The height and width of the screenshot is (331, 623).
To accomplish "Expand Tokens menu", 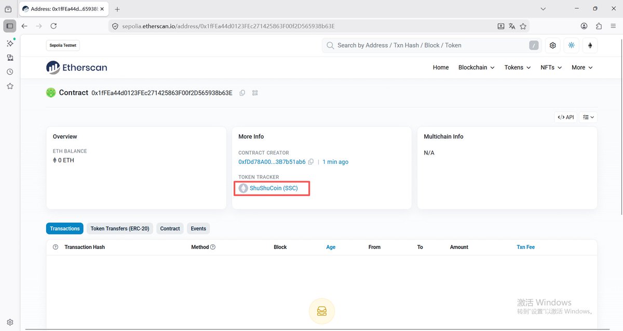I will pos(518,67).
